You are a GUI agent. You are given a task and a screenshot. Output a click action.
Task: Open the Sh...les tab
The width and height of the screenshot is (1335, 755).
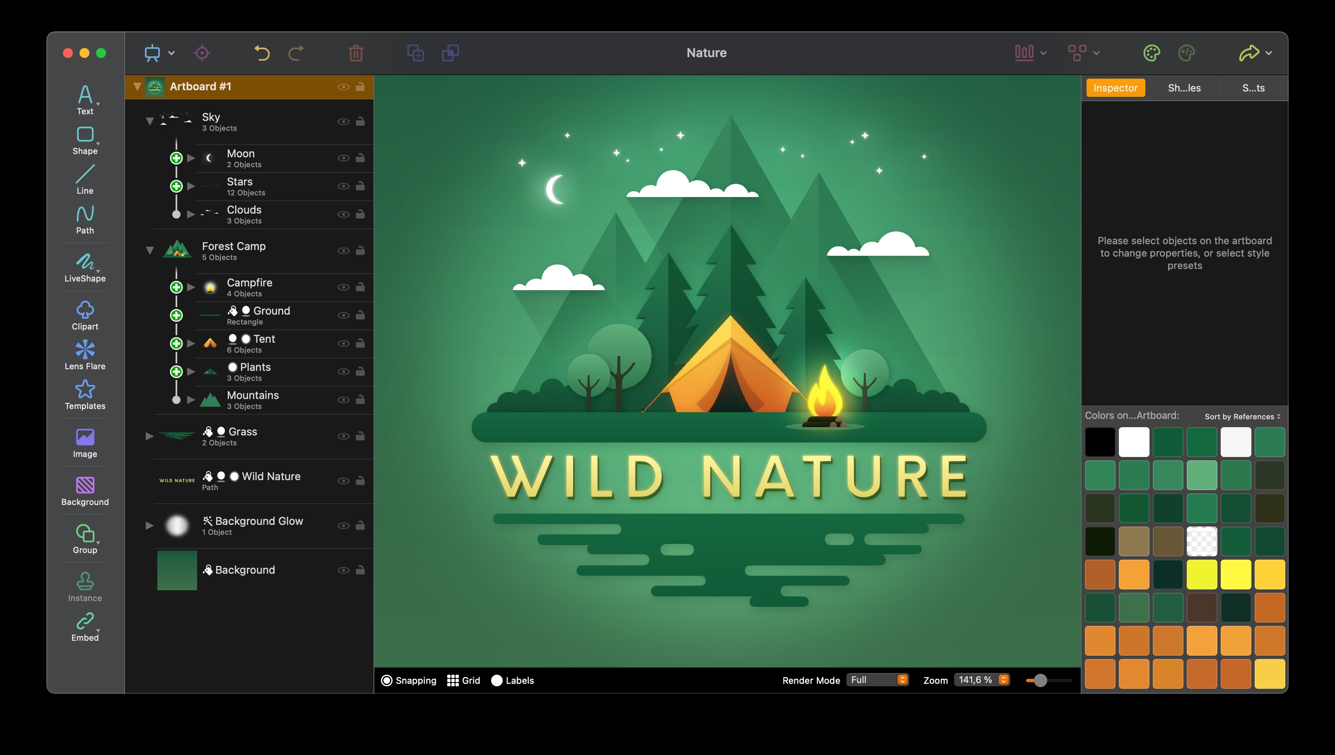click(1184, 88)
